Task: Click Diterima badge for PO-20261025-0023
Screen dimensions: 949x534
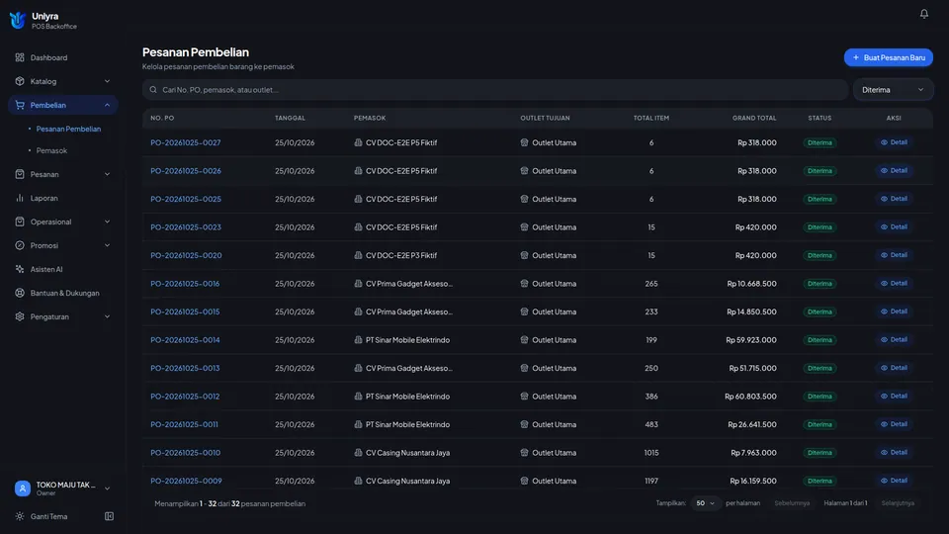Action: pyautogui.click(x=820, y=227)
